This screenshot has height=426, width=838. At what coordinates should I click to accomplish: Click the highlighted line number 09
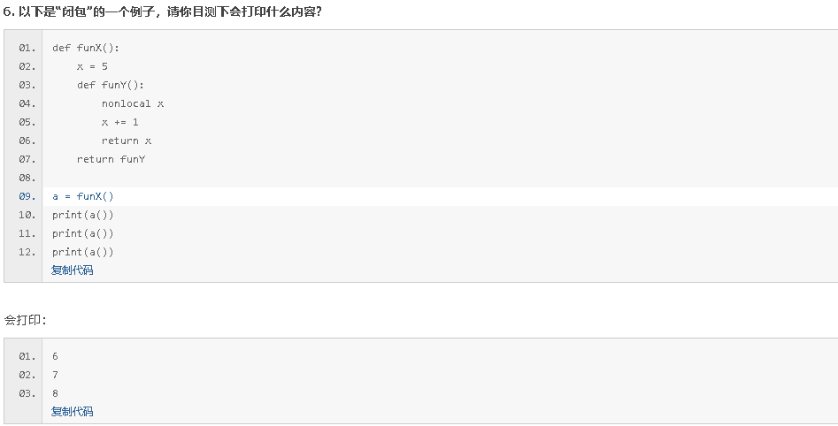(x=27, y=196)
